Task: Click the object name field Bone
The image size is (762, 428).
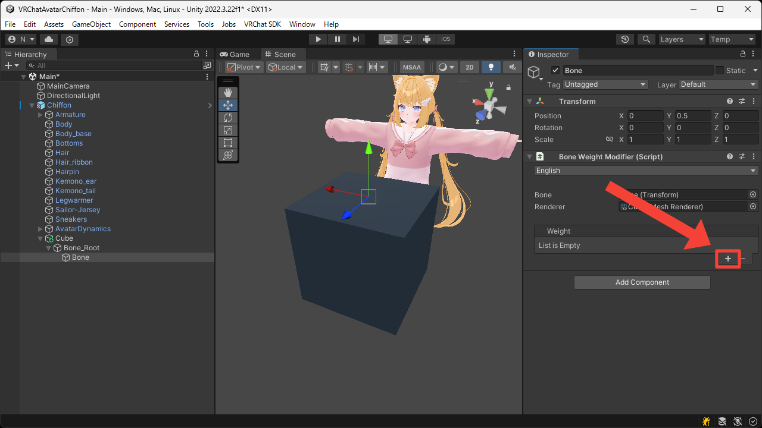Action: pos(638,70)
